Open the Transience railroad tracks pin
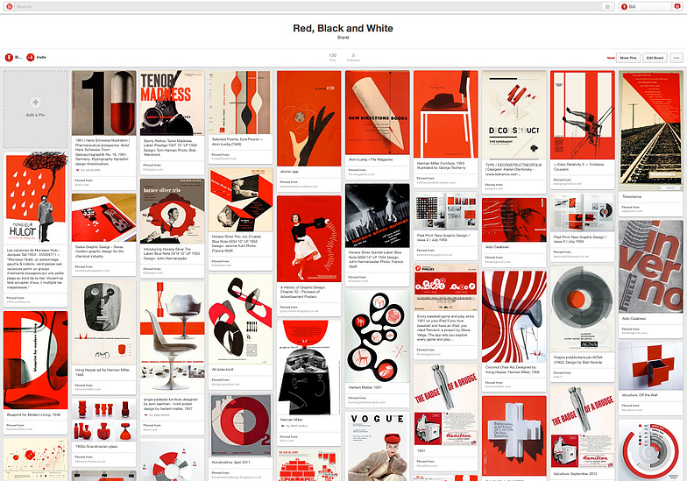Screen dimensions: 687x481 coord(650,131)
